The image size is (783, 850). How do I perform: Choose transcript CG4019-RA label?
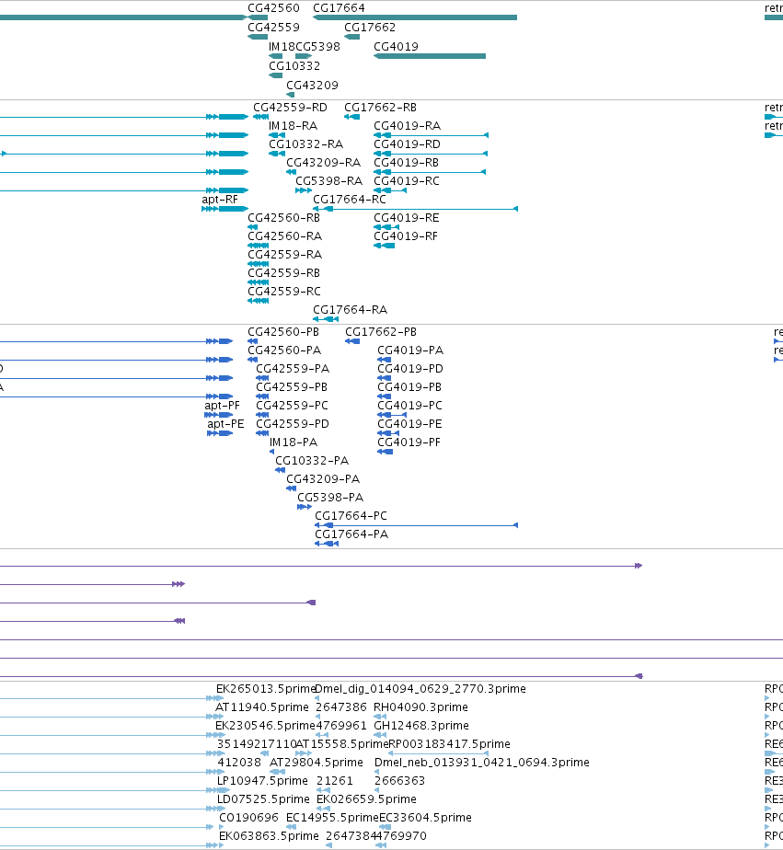point(408,126)
